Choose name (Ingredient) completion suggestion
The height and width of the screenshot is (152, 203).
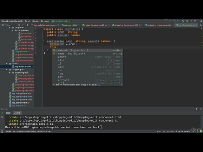pyautogui.click(x=88, y=54)
